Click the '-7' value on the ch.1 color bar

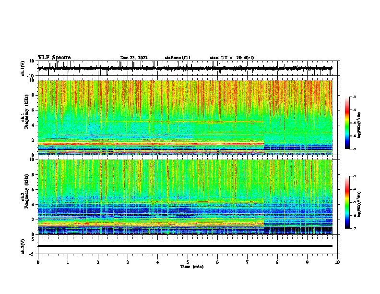pos(354,149)
